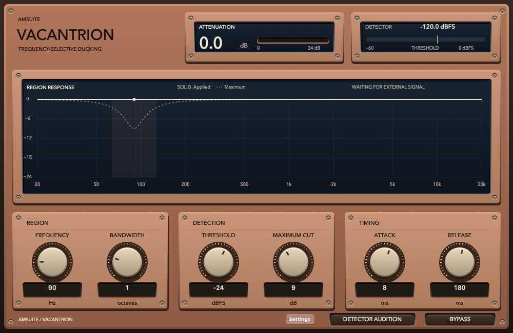The width and height of the screenshot is (513, 333).
Task: Click the Release knob
Action: pos(459,262)
